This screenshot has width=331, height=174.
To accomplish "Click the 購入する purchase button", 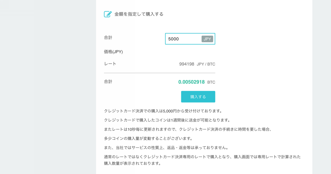I will 198,97.
